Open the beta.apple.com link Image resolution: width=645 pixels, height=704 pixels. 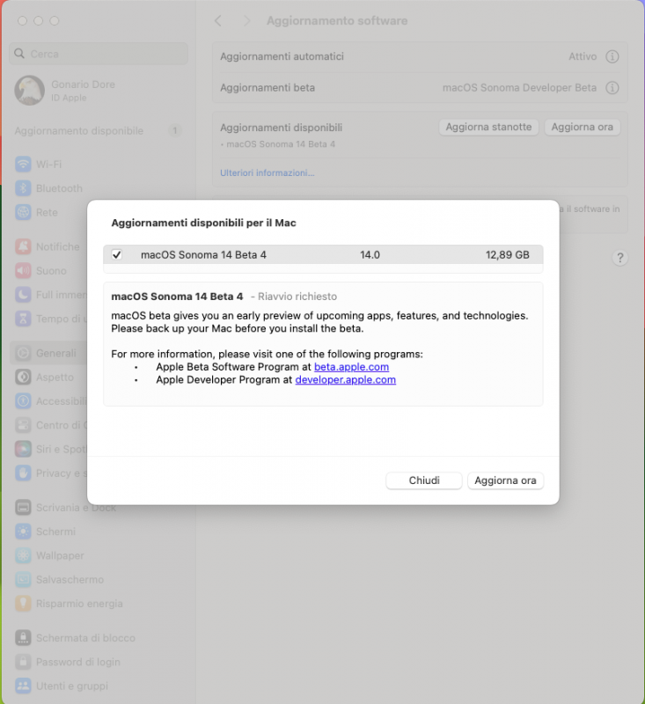[x=351, y=367]
